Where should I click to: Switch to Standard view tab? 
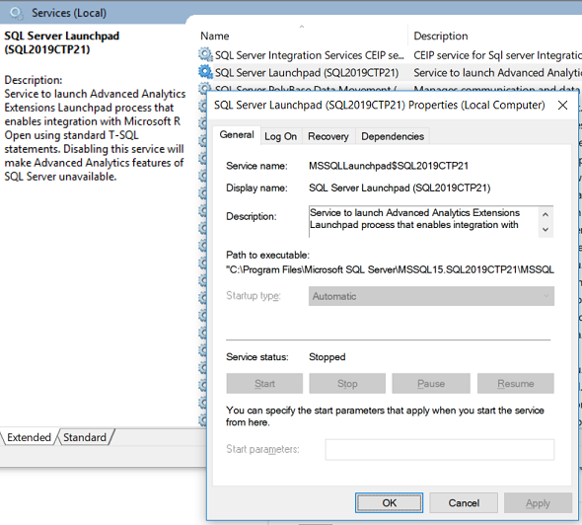(x=85, y=437)
